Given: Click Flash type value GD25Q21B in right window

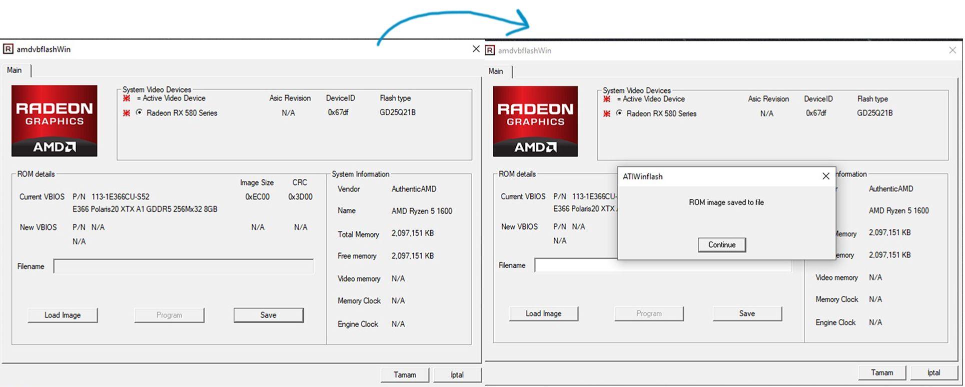Looking at the screenshot, I should coord(875,113).
